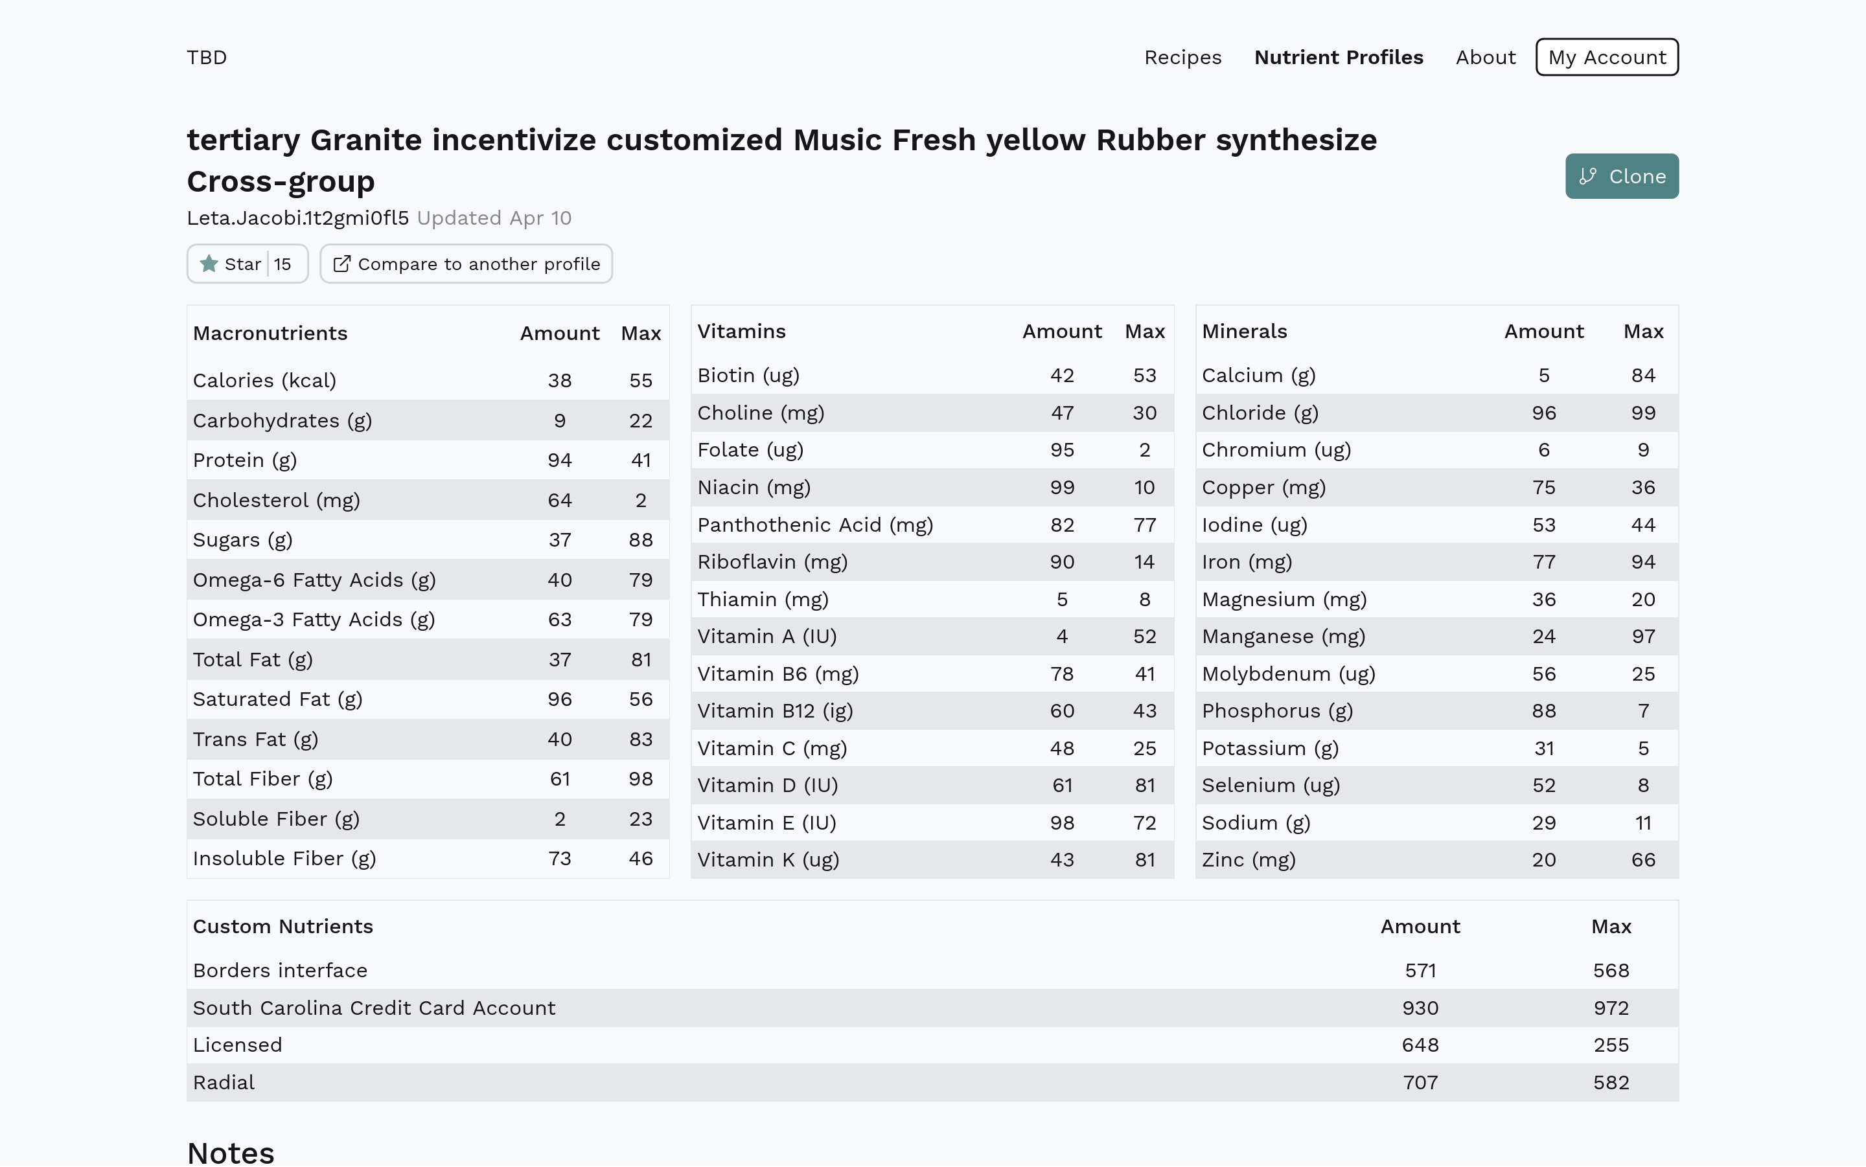Click the Minerals table header

pyautogui.click(x=1244, y=332)
